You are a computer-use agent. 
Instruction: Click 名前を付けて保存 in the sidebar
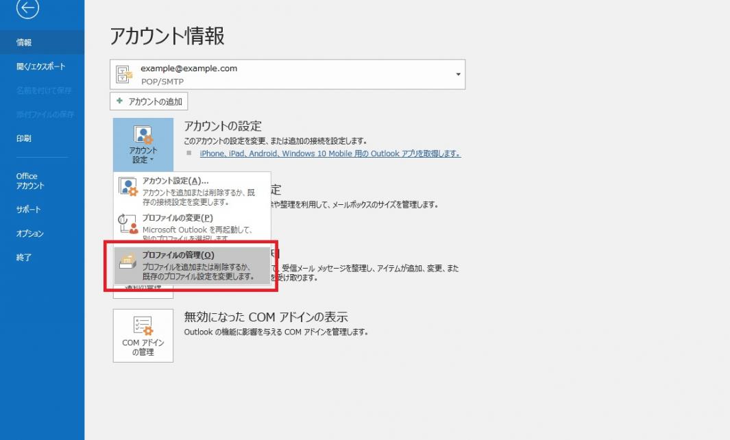click(x=44, y=90)
